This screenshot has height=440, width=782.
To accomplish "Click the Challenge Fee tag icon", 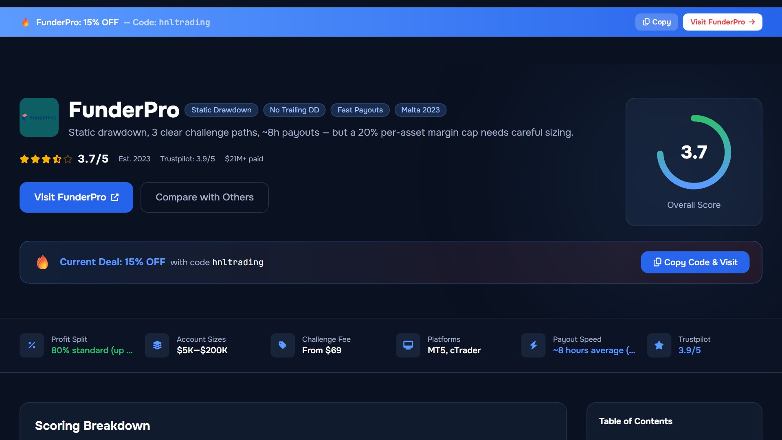I will tap(283, 345).
